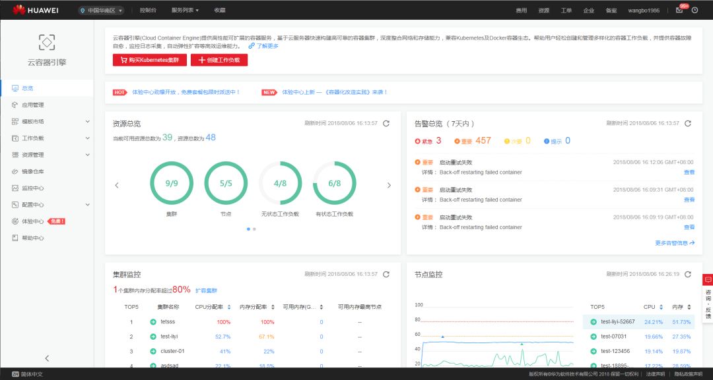Open 企业 menu in header
This screenshot has width=713, height=380.
tap(588, 11)
